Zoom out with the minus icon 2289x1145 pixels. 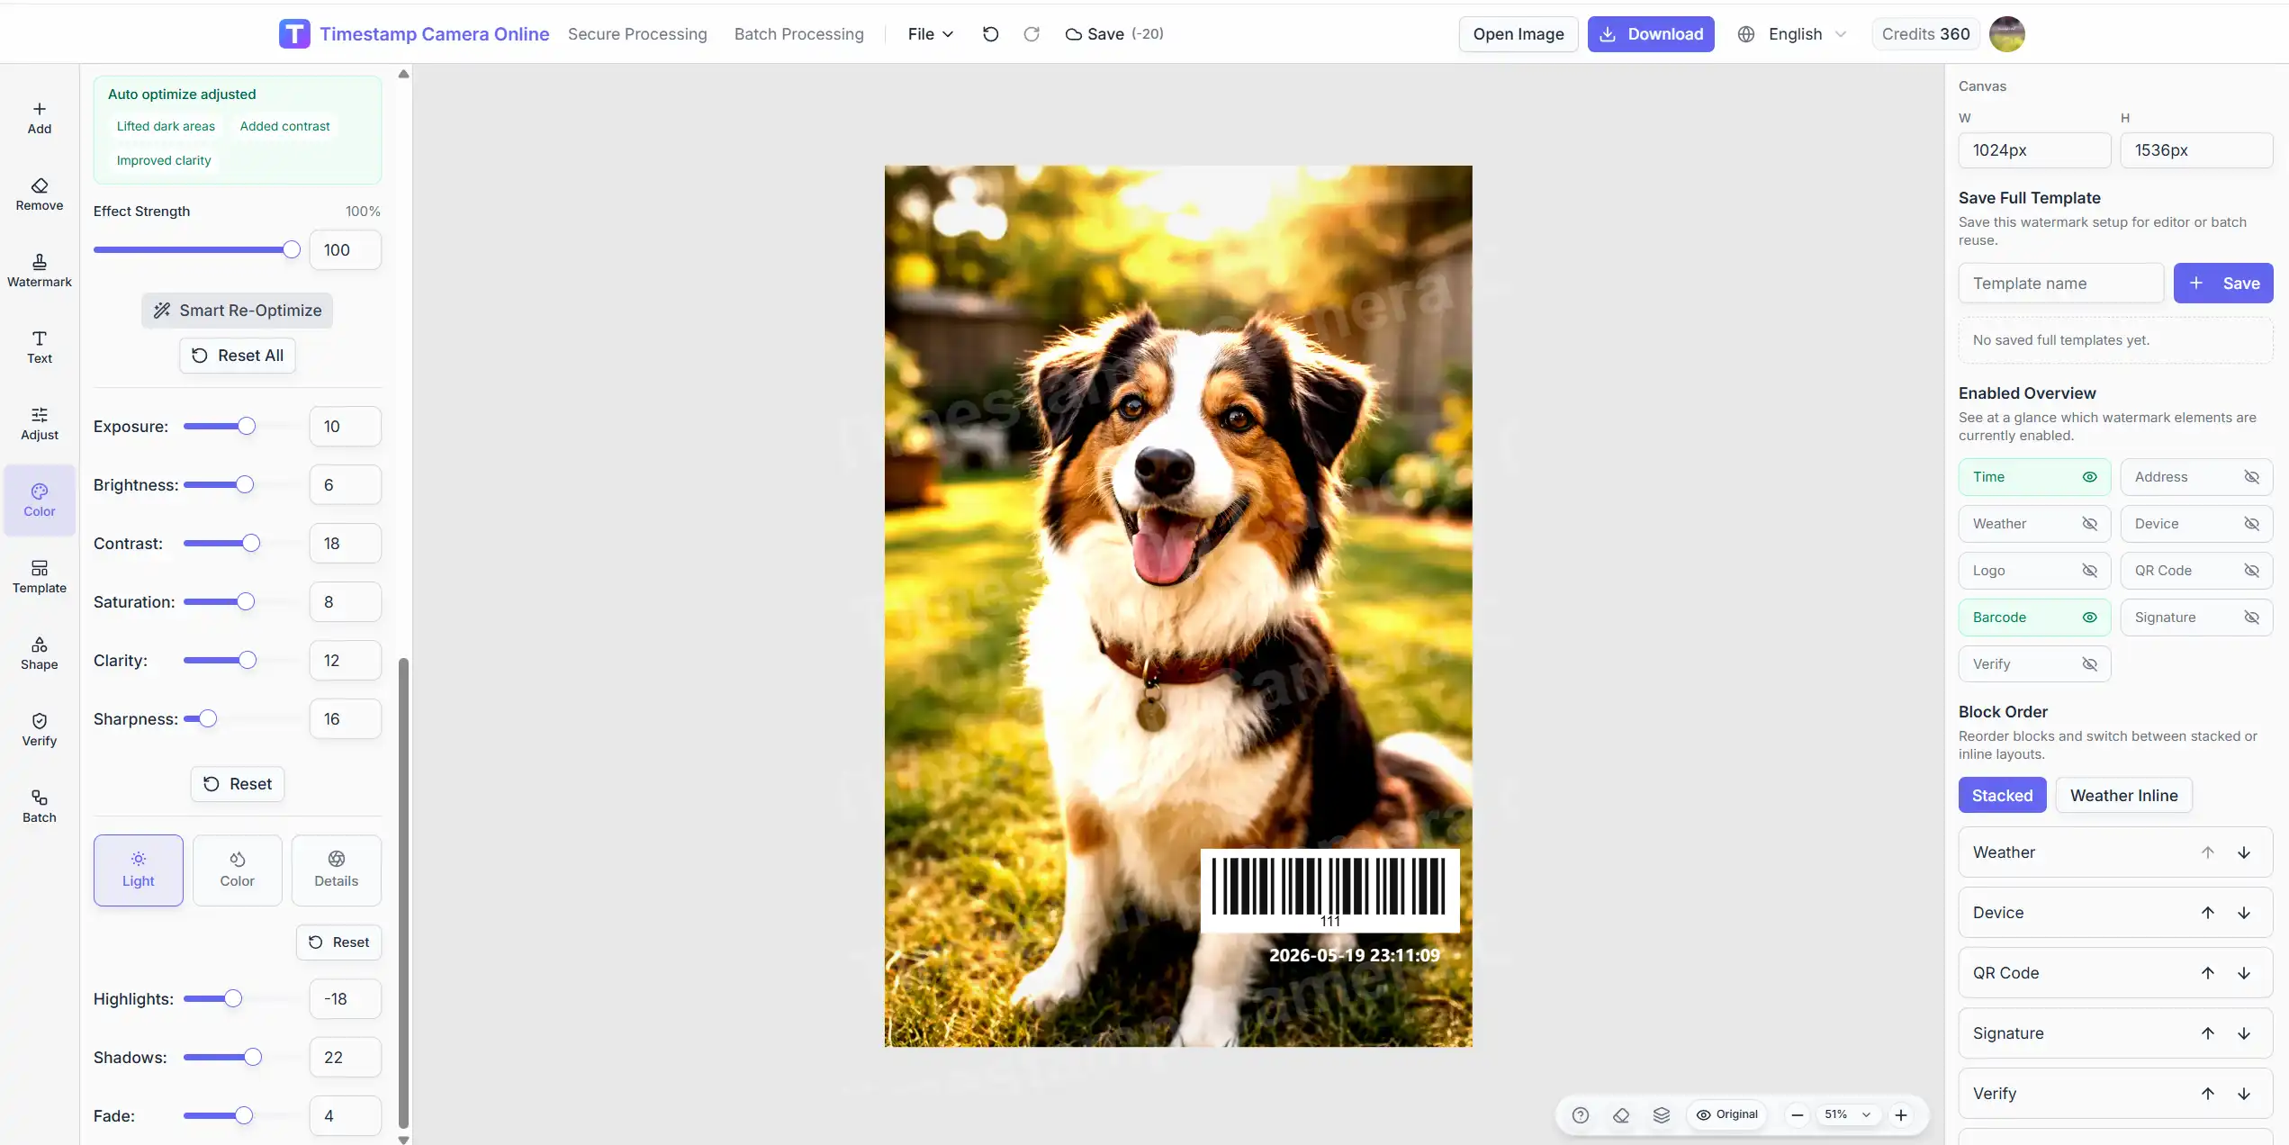pos(1798,1115)
